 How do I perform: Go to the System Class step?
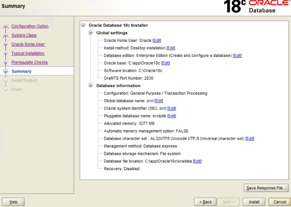coord(24,35)
